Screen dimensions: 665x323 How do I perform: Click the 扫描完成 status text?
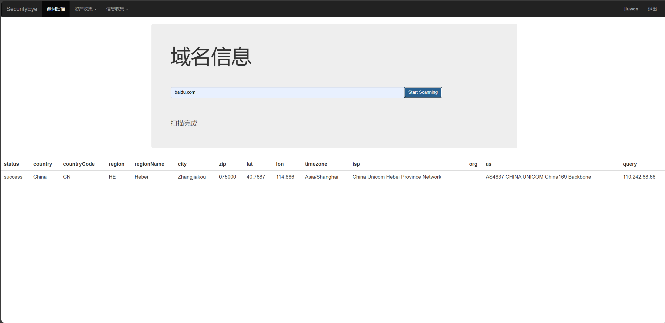[x=184, y=123]
